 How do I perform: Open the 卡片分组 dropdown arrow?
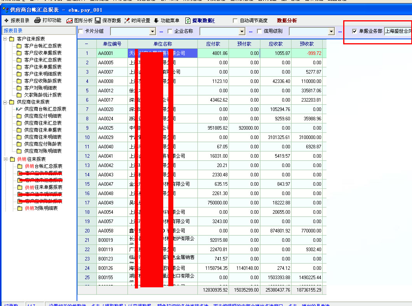153,31
